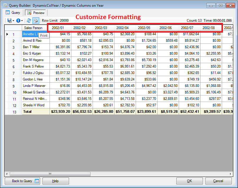Click the $56,032.53 total cell
Viewport: 238px width, 188px height.
[82, 112]
